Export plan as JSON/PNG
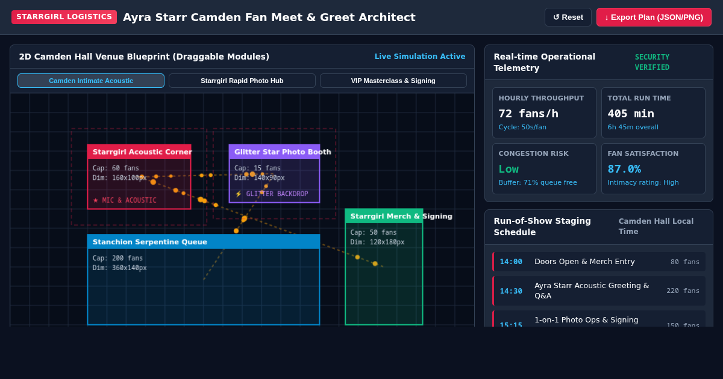The width and height of the screenshot is (723, 379). click(x=654, y=17)
